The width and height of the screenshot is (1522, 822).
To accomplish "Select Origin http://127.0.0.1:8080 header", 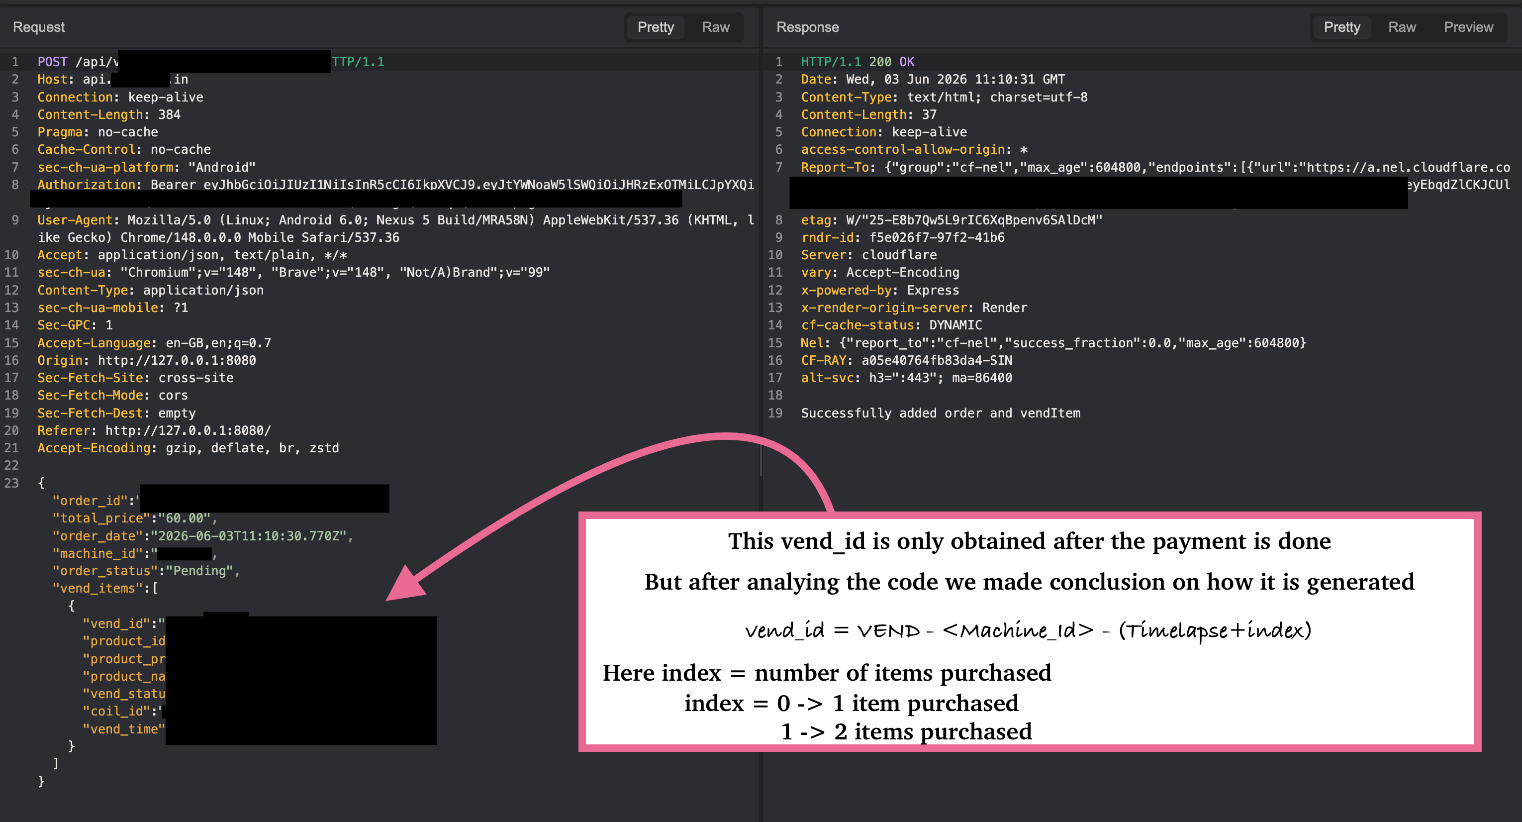I will (x=147, y=360).
